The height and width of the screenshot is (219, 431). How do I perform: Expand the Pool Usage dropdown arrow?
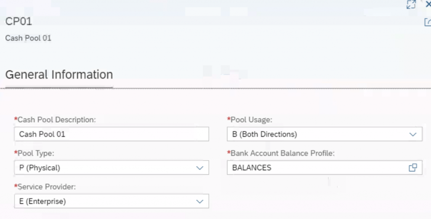coord(412,134)
